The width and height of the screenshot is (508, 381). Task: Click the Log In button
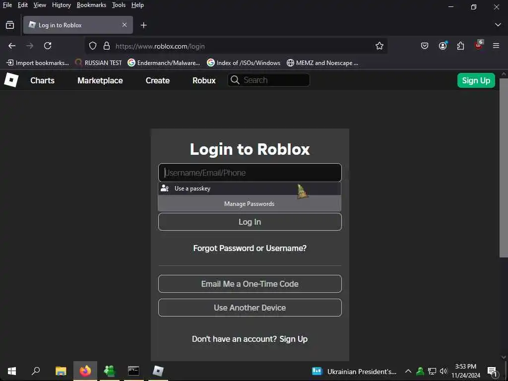(x=250, y=222)
